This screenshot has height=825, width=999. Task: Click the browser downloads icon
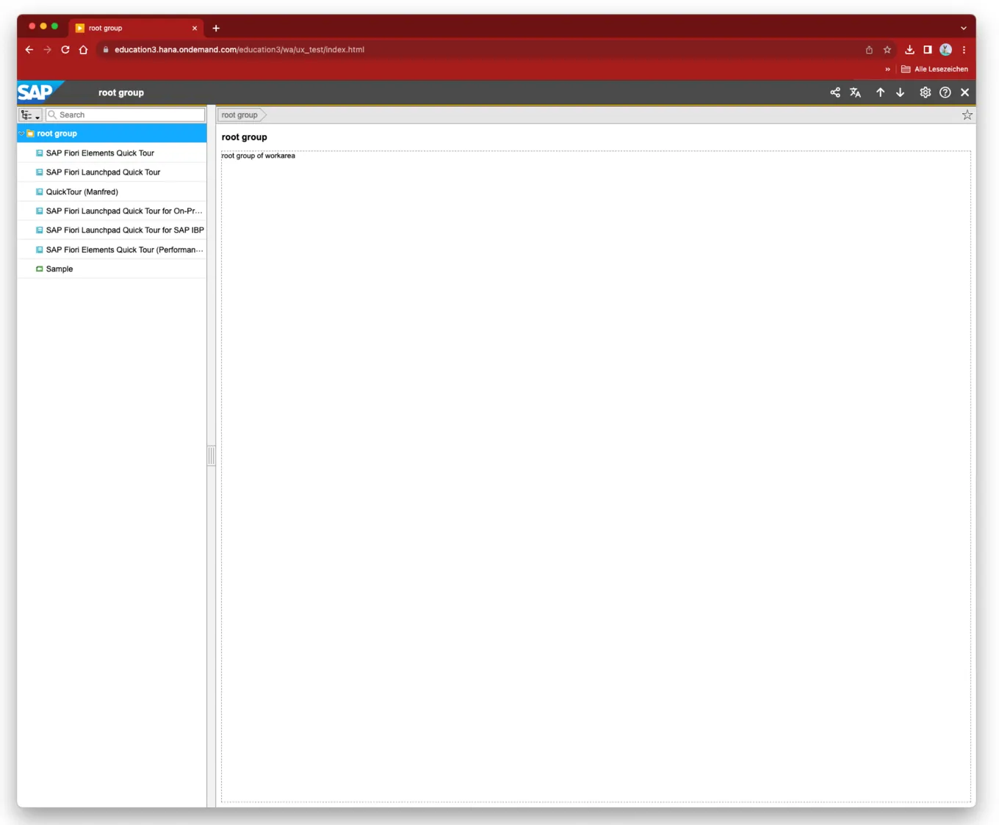(909, 50)
